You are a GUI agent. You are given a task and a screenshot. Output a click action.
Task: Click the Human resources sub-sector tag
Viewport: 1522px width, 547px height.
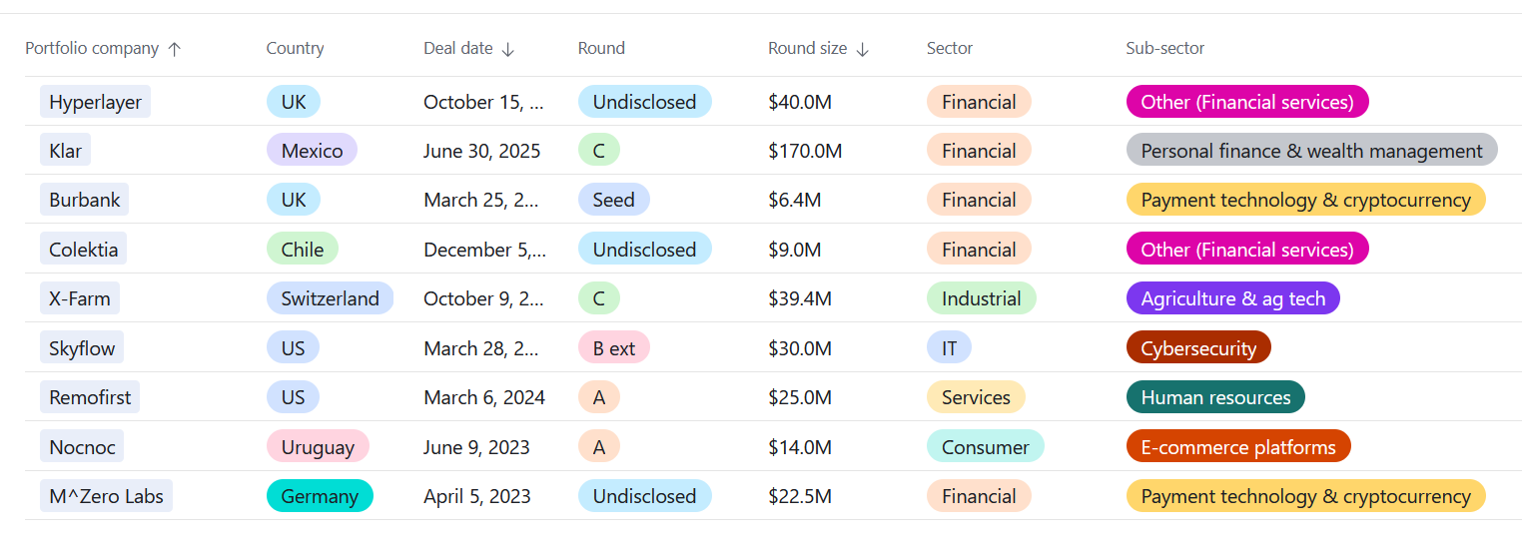point(1214,397)
